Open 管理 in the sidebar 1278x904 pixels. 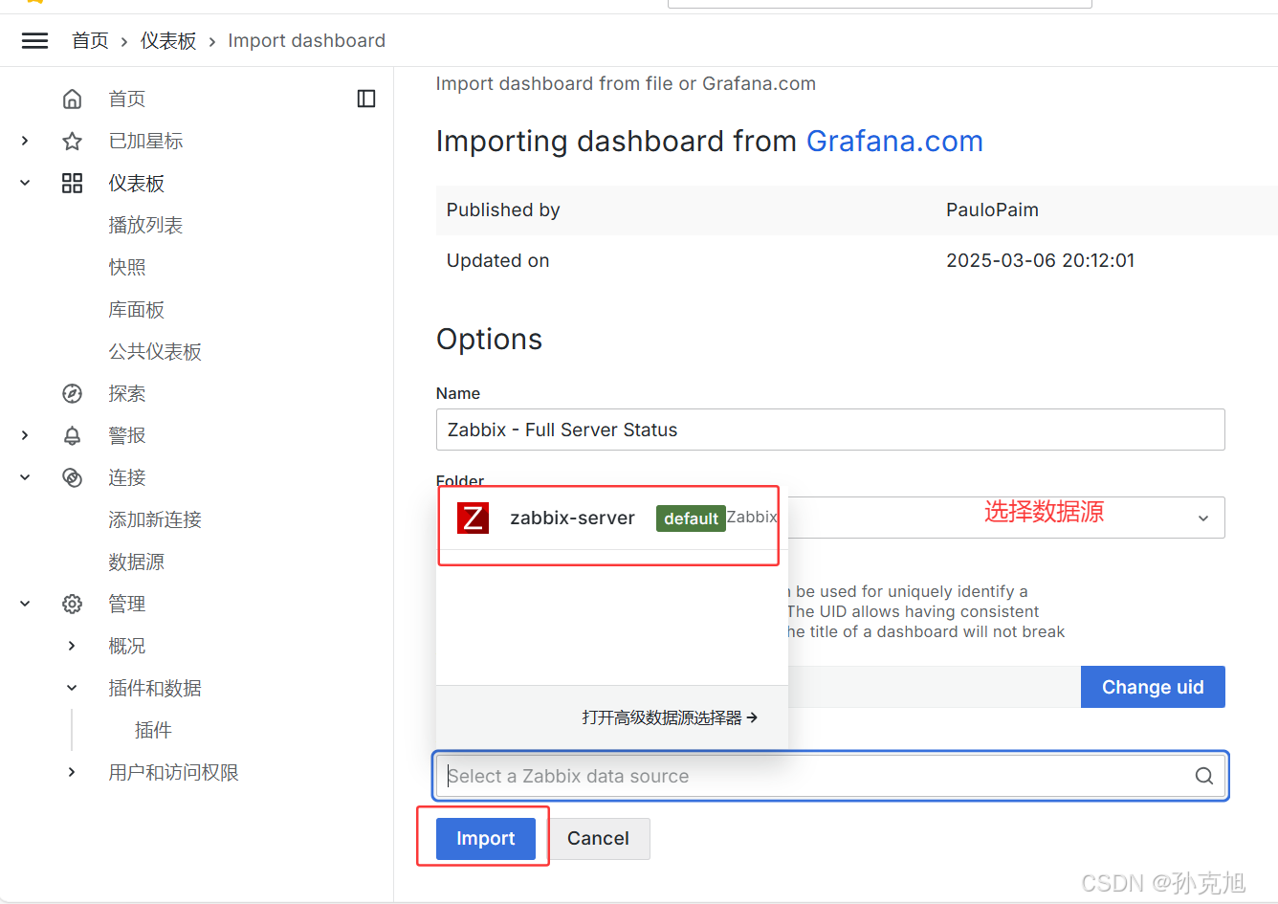(127, 604)
